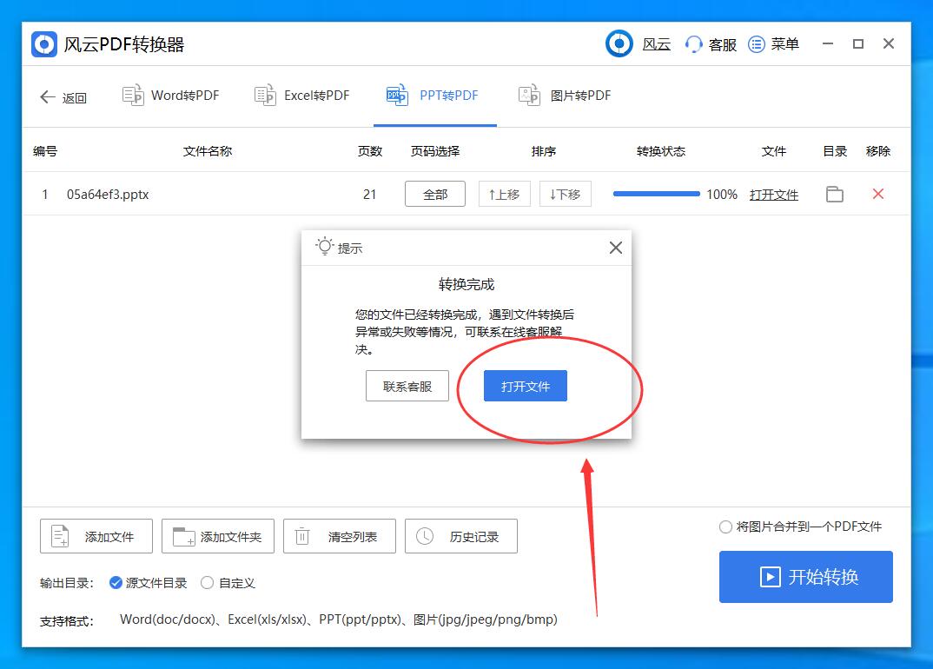
Task: Switch to the 图片转PDF tab
Action: (x=565, y=96)
